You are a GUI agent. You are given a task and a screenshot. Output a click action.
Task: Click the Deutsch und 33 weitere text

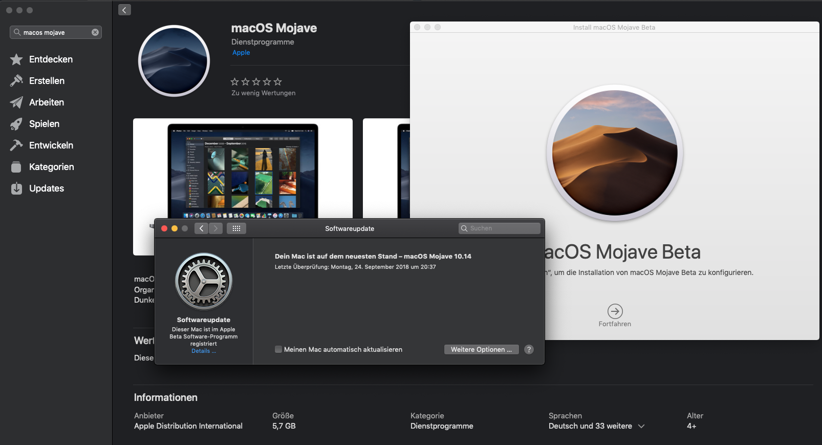(x=590, y=426)
